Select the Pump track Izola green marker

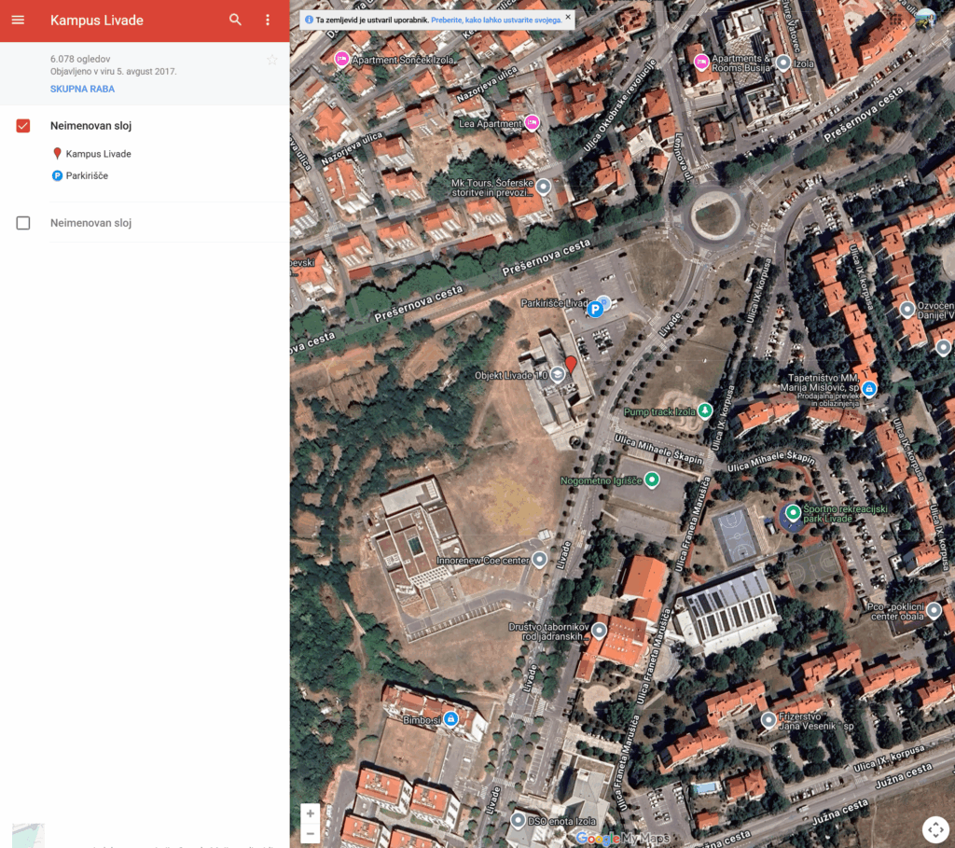click(x=706, y=410)
